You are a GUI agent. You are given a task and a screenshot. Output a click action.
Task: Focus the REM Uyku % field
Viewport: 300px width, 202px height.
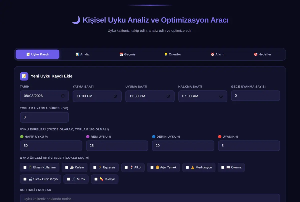coord(117,146)
